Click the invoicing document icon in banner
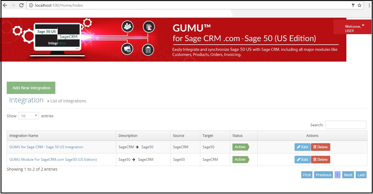Image resolution: width=373 pixels, height=194 pixels. tap(149, 27)
